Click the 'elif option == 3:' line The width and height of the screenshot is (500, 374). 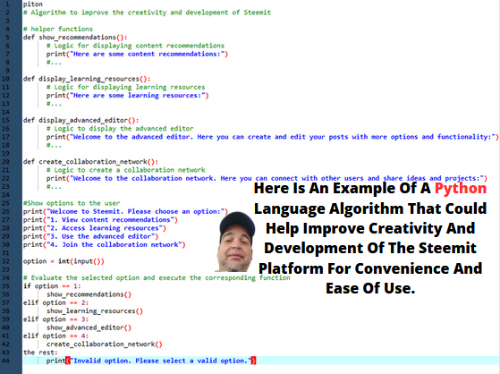click(55, 319)
